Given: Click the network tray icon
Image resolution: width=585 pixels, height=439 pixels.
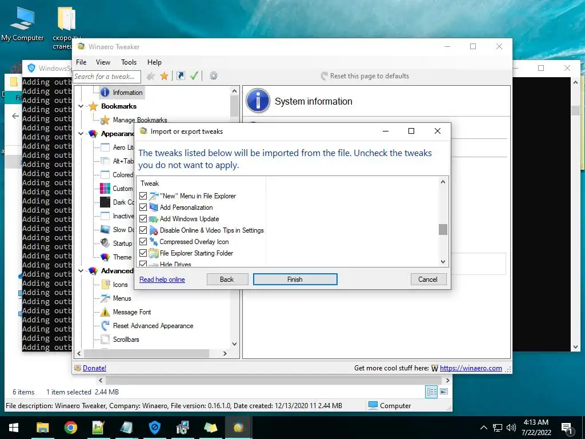Looking at the screenshot, I should [x=498, y=428].
